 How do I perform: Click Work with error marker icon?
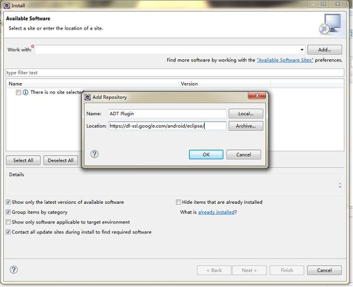pyautogui.click(x=33, y=46)
